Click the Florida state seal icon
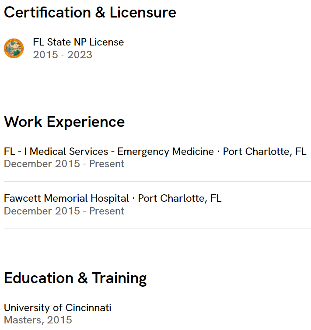Image resolution: width=311 pixels, height=330 pixels. [14, 49]
